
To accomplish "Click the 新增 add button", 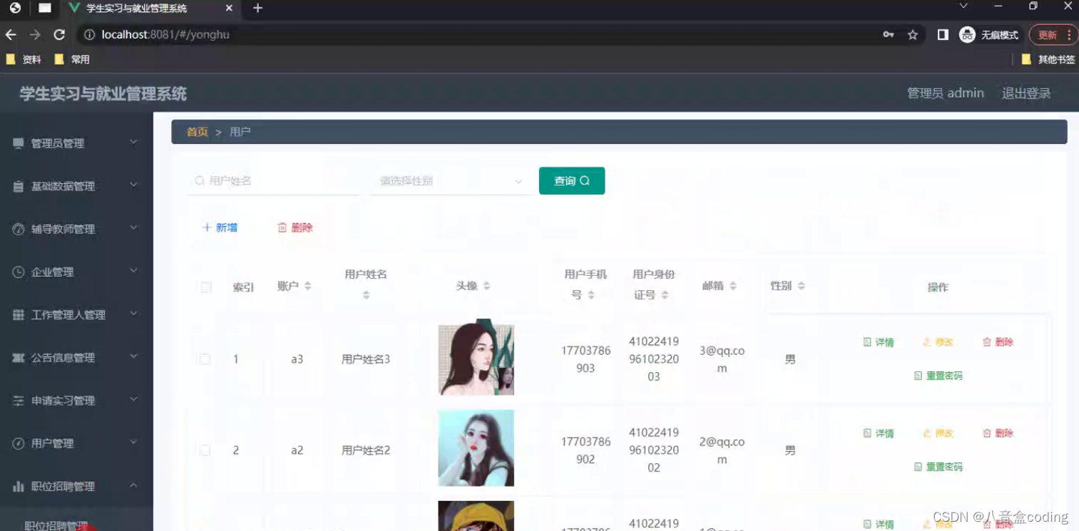I will click(x=220, y=227).
